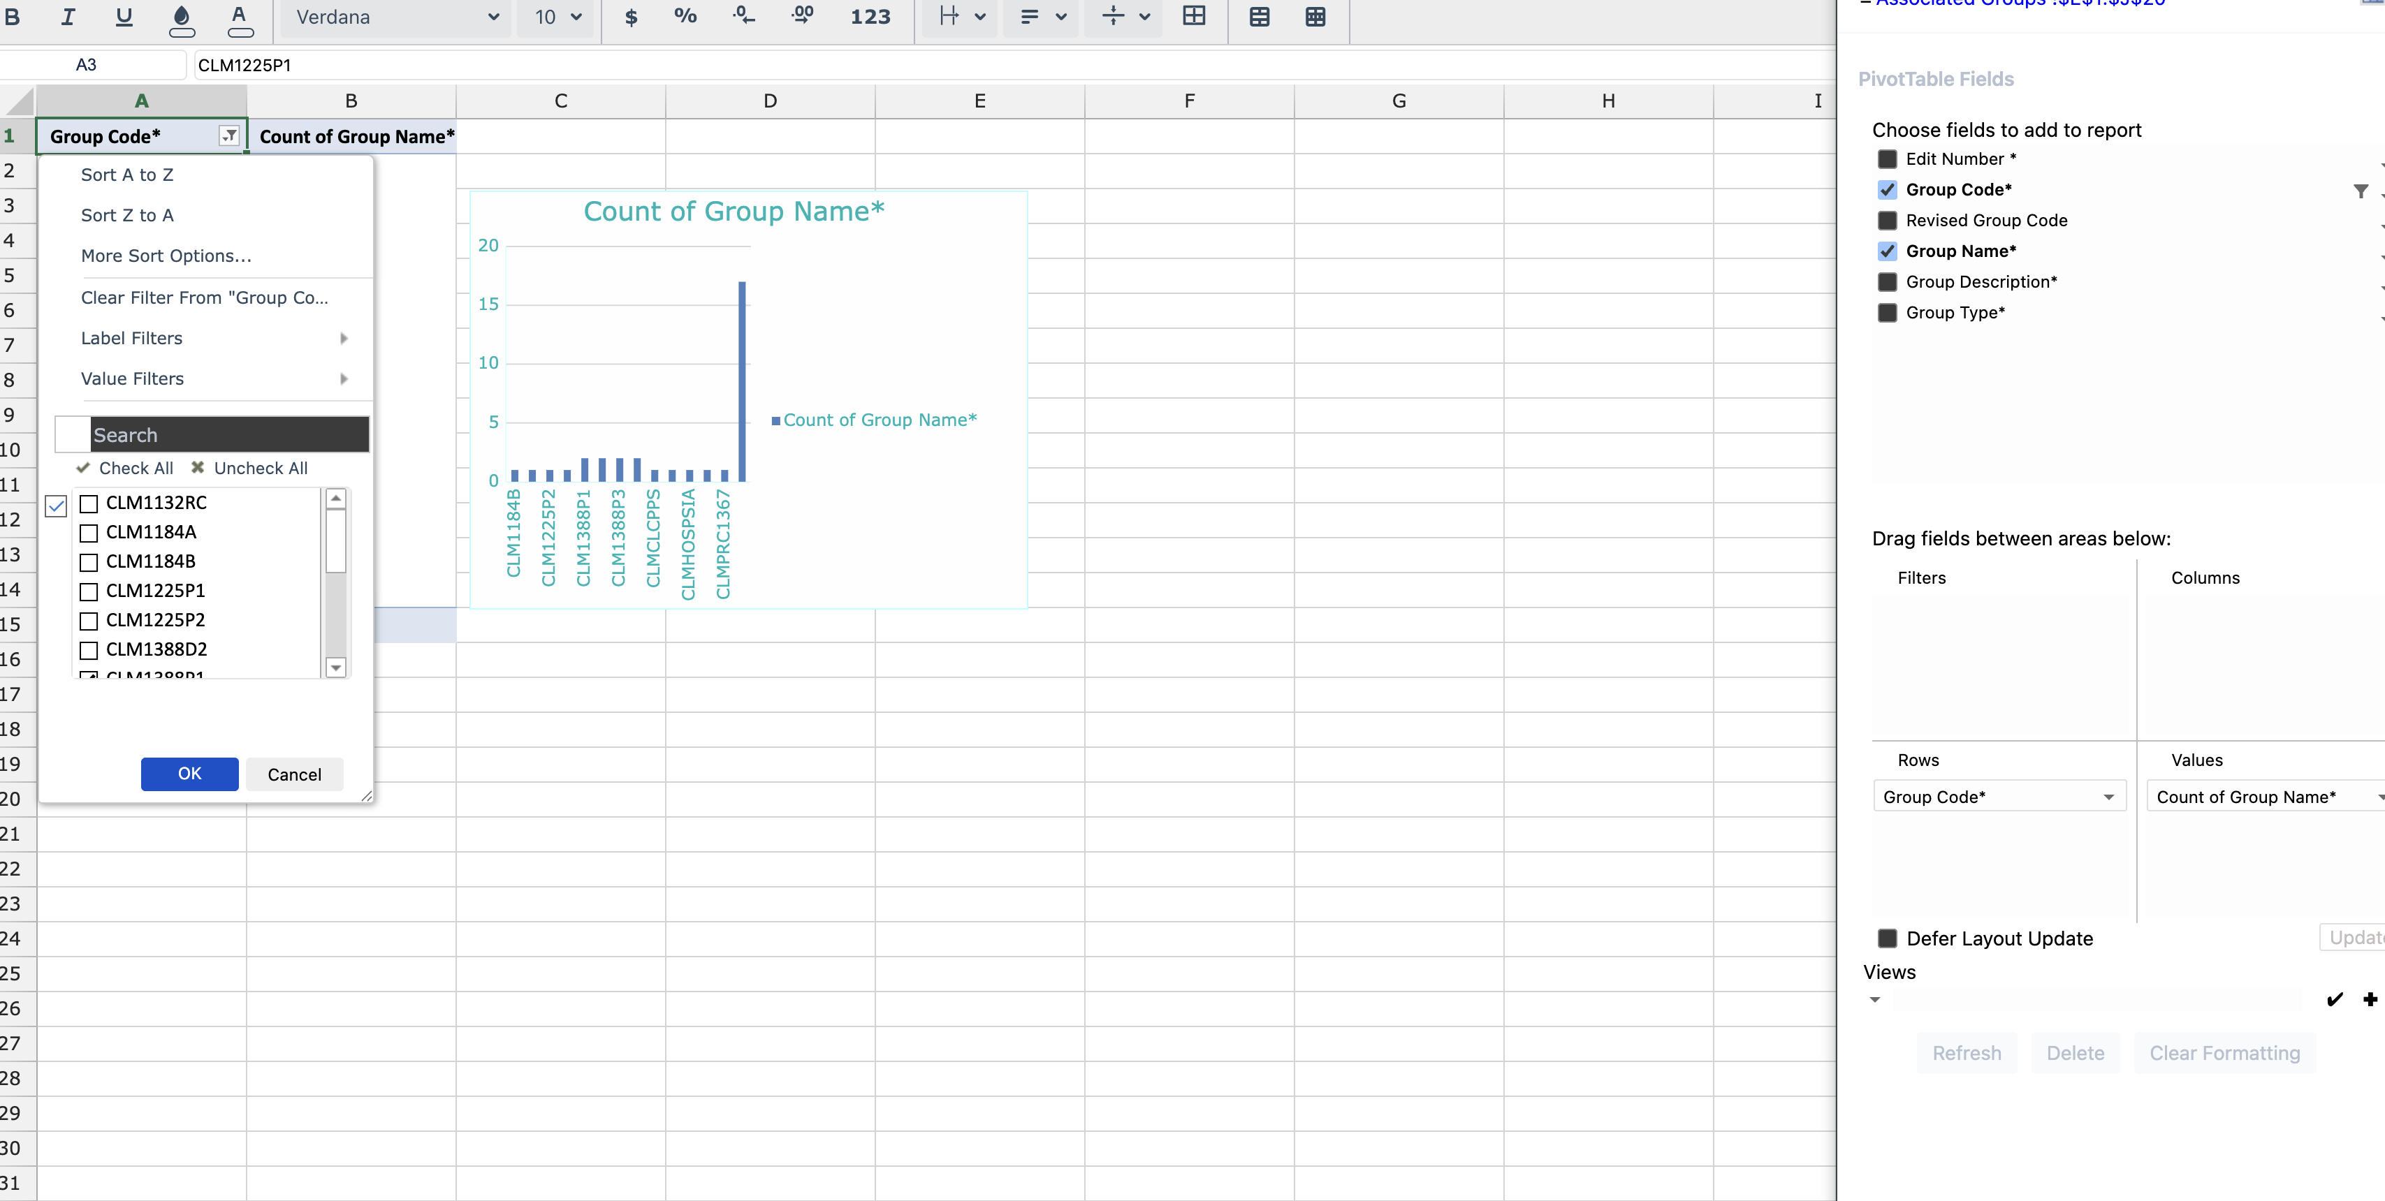Toggle italic formatting
Image resolution: width=2385 pixels, height=1201 pixels.
pyautogui.click(x=68, y=17)
